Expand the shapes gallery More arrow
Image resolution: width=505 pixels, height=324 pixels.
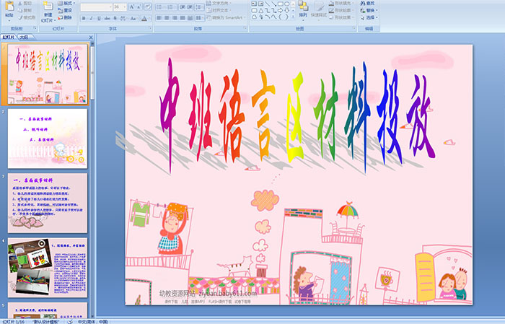(x=293, y=17)
